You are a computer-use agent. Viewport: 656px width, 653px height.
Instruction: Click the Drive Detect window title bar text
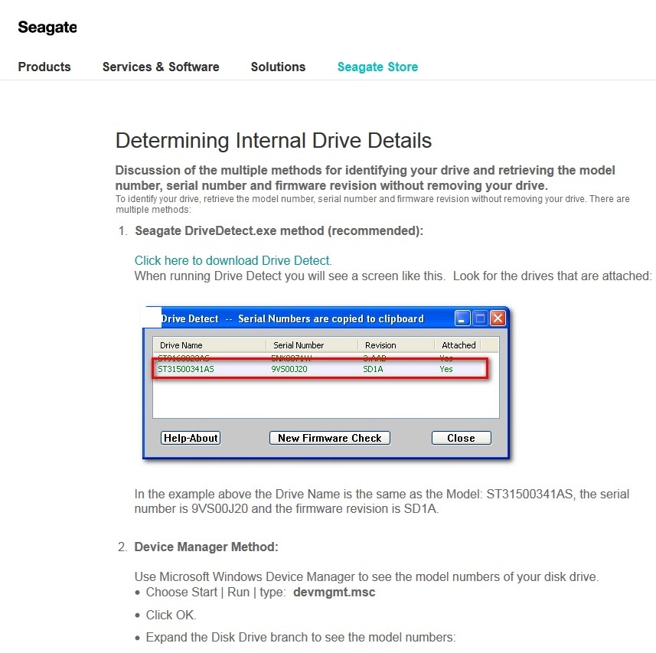tap(293, 318)
